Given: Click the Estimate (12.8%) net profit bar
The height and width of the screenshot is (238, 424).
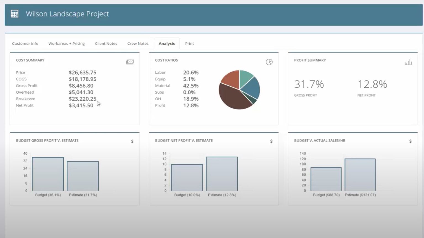Looking at the screenshot, I should [222, 174].
